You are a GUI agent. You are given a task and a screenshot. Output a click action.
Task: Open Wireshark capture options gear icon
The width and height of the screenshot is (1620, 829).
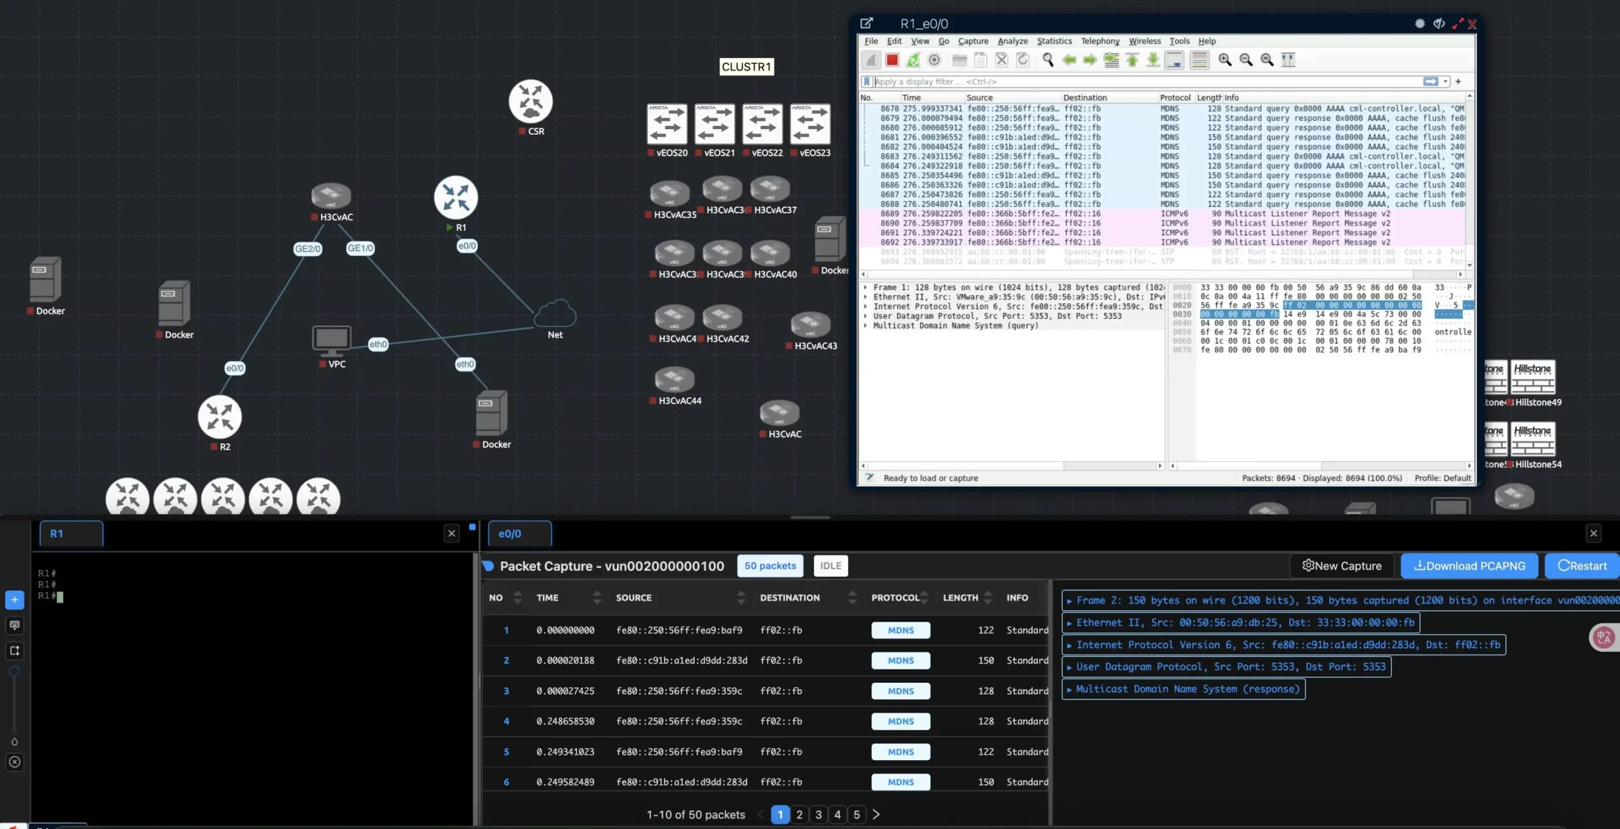[x=934, y=60]
